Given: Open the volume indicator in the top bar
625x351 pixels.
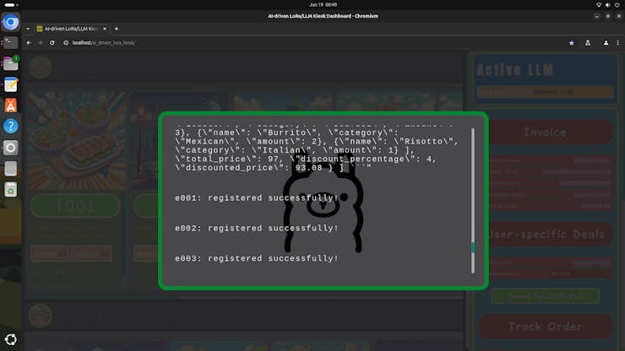Looking at the screenshot, I should [x=607, y=5].
